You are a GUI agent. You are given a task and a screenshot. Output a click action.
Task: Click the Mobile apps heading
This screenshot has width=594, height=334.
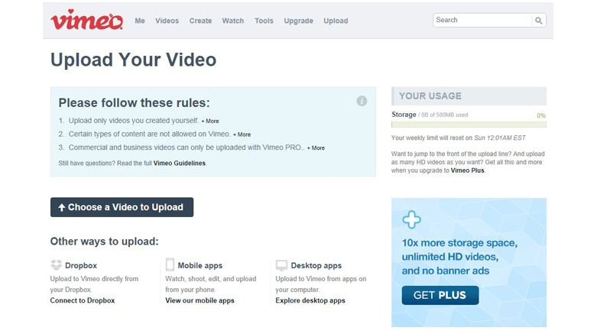(x=200, y=265)
